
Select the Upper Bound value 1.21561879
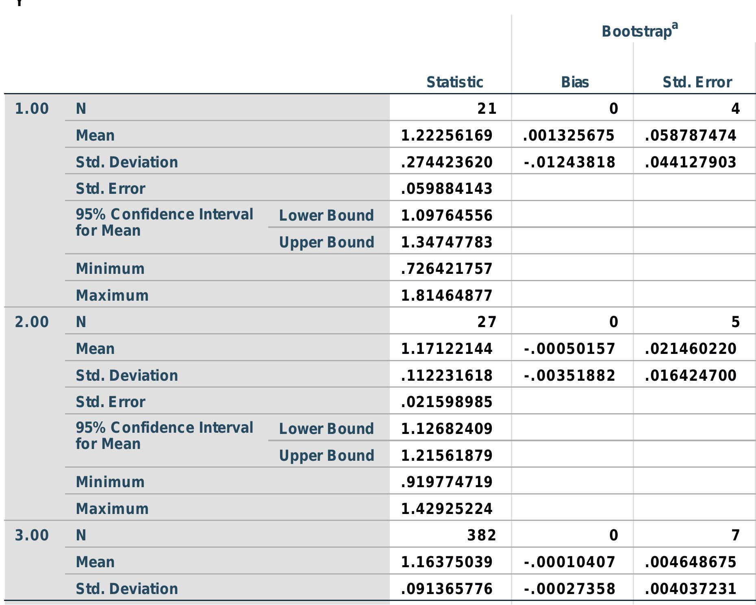click(x=446, y=456)
